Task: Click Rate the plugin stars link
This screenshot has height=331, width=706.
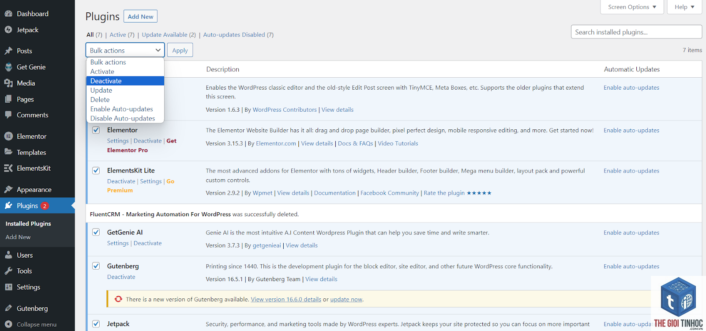Action: tap(457, 193)
